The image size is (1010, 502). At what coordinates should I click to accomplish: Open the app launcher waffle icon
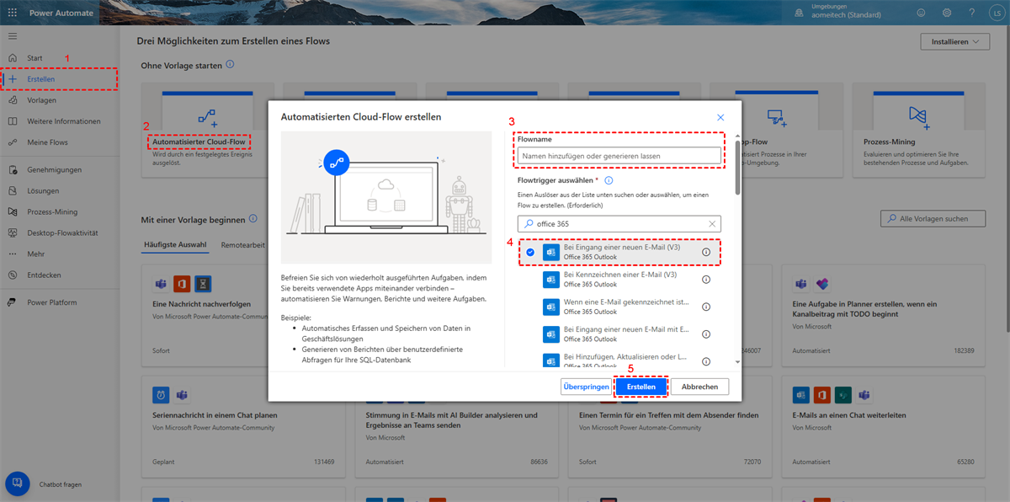[12, 13]
